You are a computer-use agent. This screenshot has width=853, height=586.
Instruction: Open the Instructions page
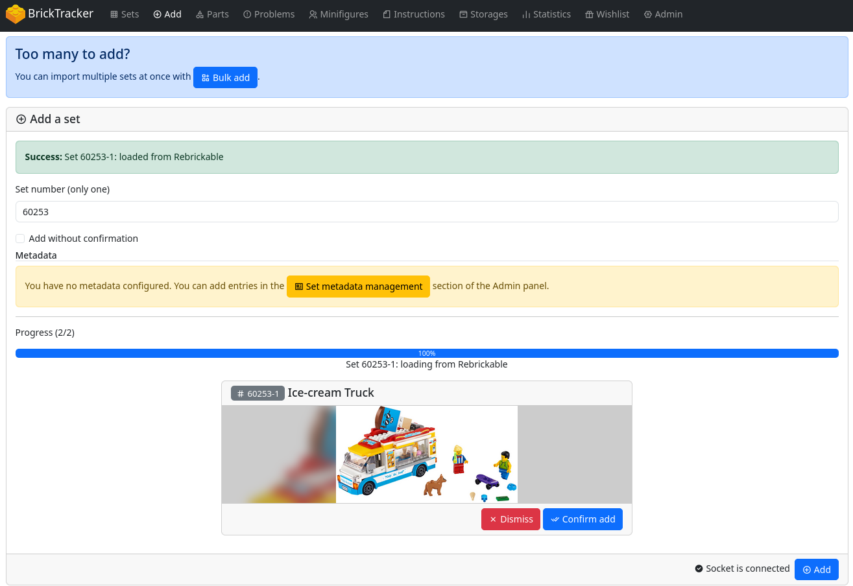413,14
